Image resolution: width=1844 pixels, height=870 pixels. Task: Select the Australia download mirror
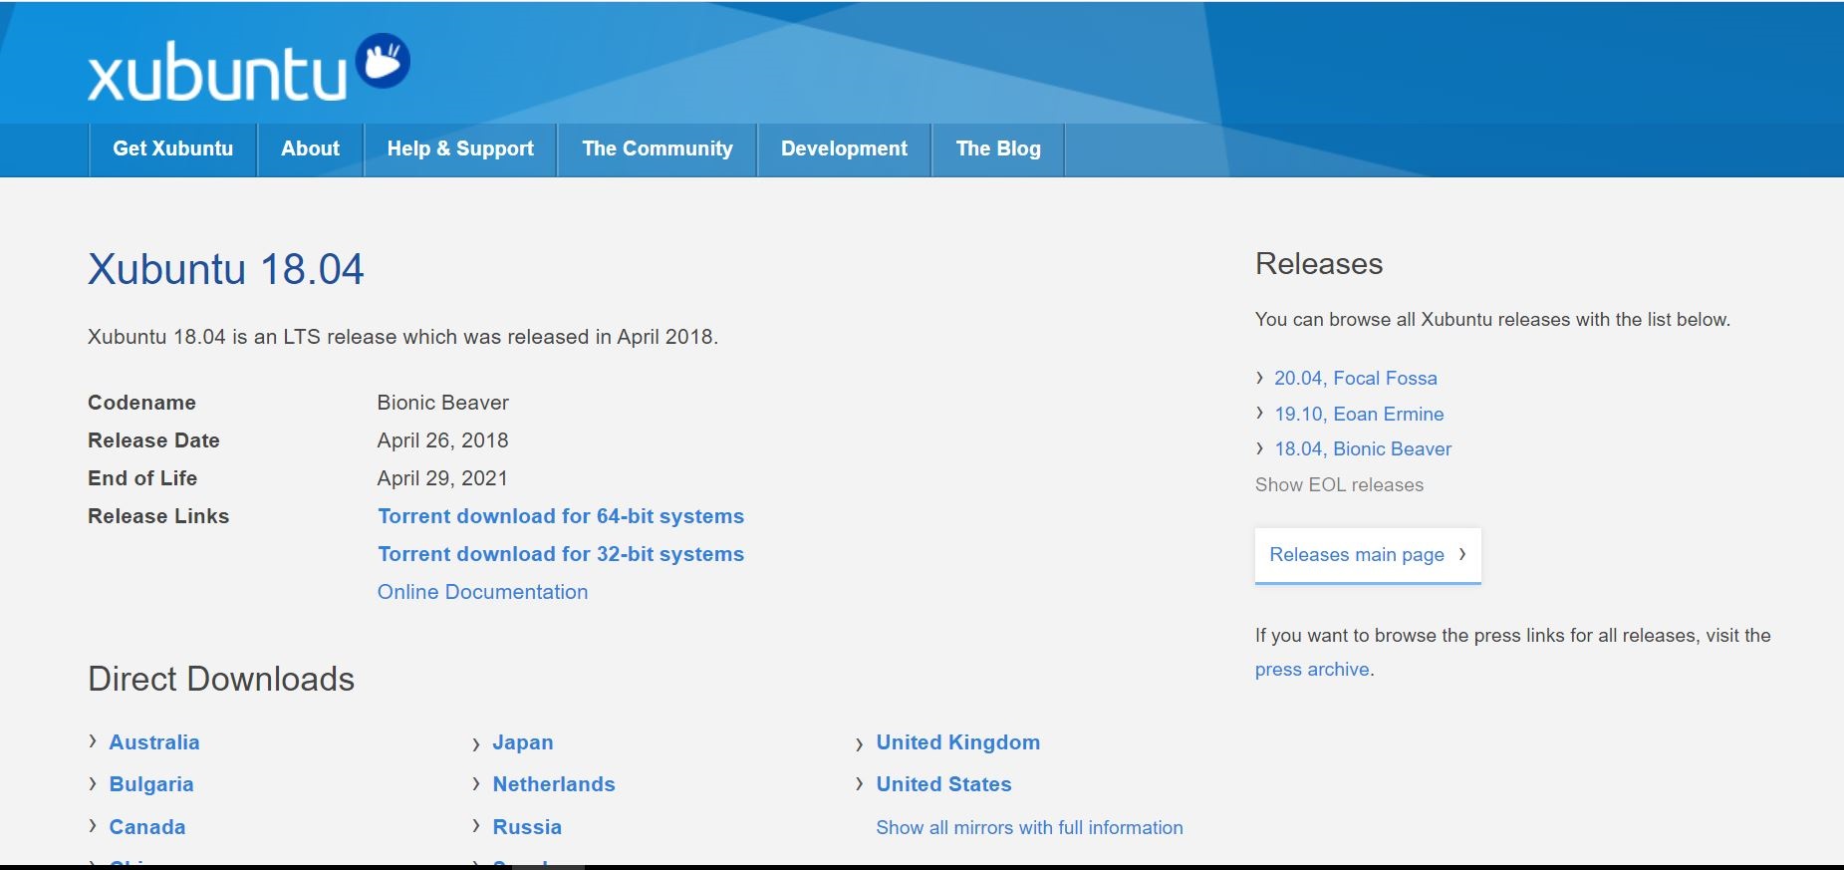point(154,742)
